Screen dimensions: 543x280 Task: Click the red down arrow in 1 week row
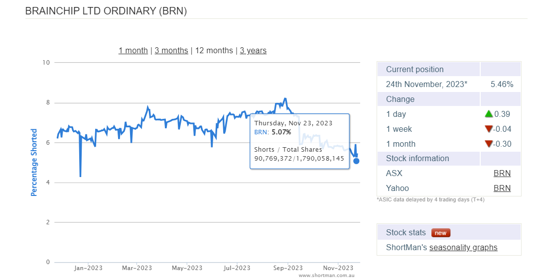point(489,129)
